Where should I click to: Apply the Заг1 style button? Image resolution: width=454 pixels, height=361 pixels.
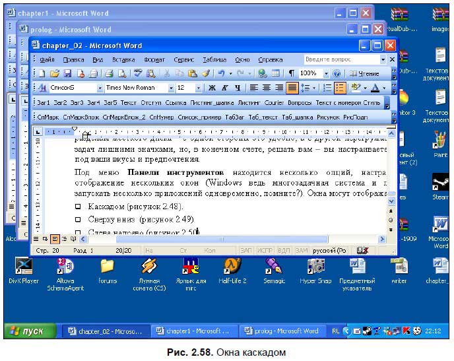coord(44,103)
